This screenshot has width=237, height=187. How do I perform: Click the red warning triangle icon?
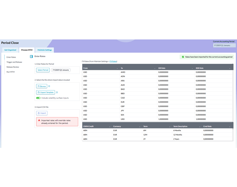pos(39,120)
